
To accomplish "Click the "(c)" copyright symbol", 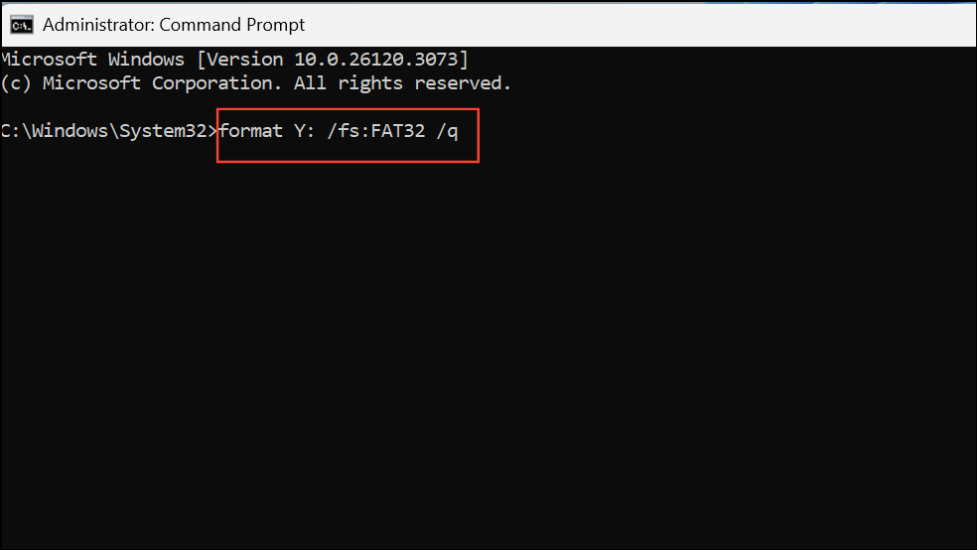I will pyautogui.click(x=16, y=82).
